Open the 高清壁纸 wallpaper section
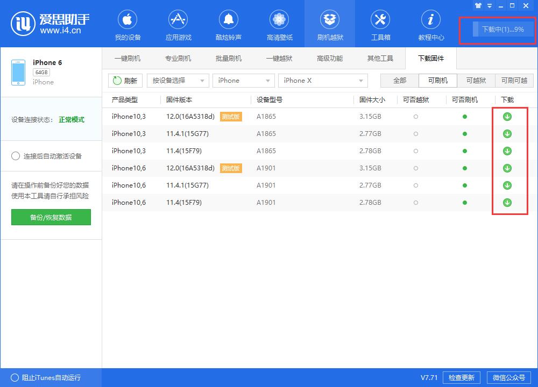The width and height of the screenshot is (538, 387). [279, 24]
